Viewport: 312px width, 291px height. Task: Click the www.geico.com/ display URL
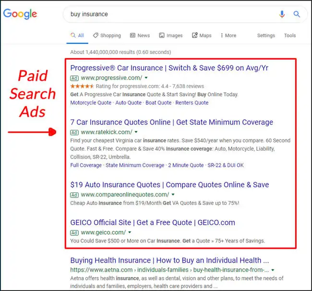coord(103,232)
